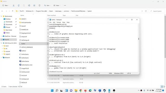Open Pictures in Quick access
The width and height of the screenshot is (166, 93).
click(x=8, y=27)
